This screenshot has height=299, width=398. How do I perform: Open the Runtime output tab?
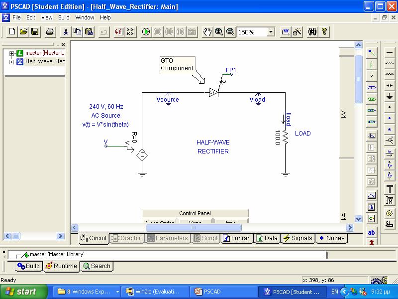(x=61, y=266)
